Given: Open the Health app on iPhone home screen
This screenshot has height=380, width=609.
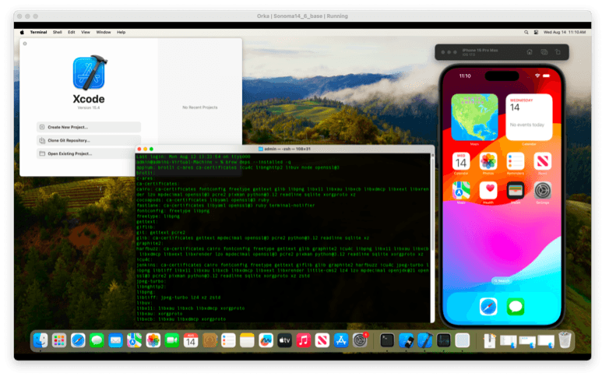Looking at the screenshot, I should coord(488,190).
